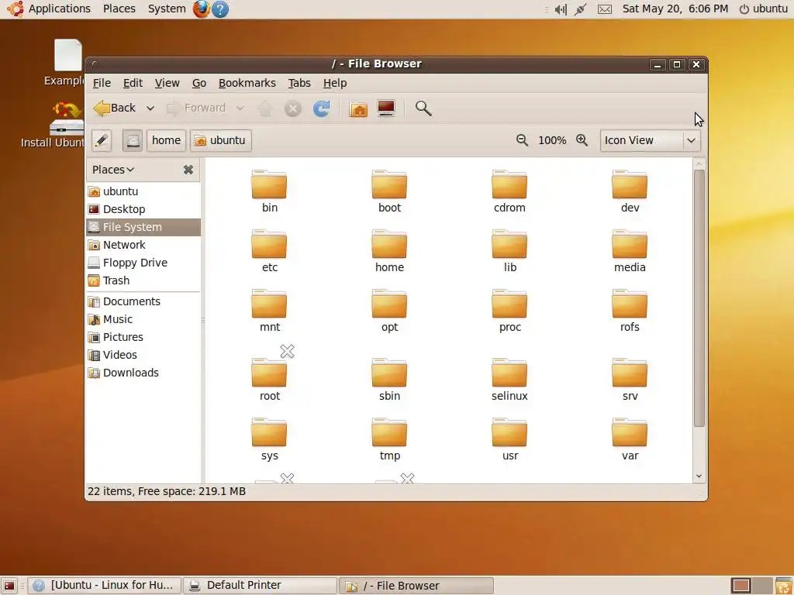
Task: Select the locked root folder icon
Action: click(x=269, y=373)
